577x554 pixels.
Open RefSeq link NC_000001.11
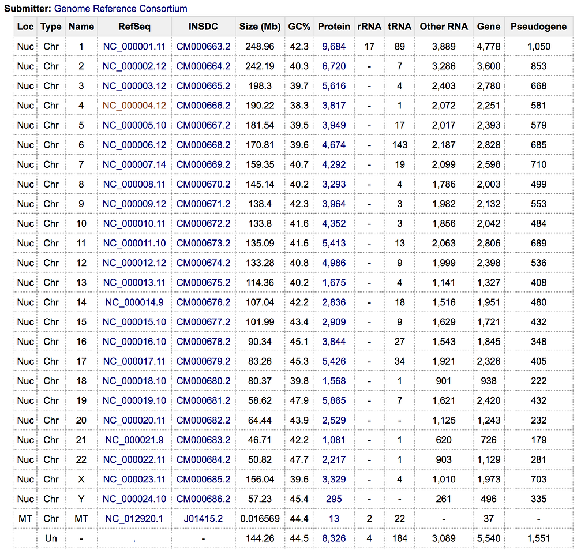tap(134, 46)
